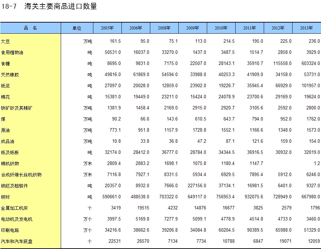Select steel billet 2009 value 227156.0
This screenshot has width=321, height=249.
coord(197,185)
